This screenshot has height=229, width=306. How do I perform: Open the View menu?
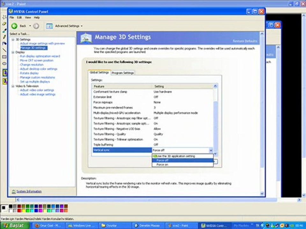click(x=28, y=17)
